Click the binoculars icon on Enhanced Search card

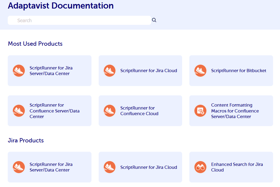pyautogui.click(x=200, y=167)
